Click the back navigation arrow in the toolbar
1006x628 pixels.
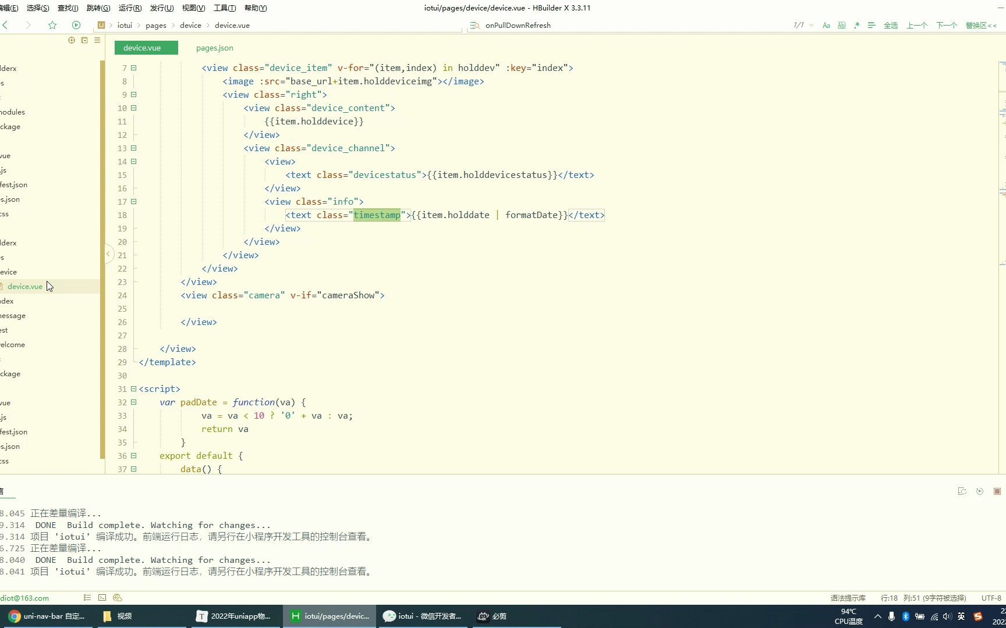pos(5,25)
